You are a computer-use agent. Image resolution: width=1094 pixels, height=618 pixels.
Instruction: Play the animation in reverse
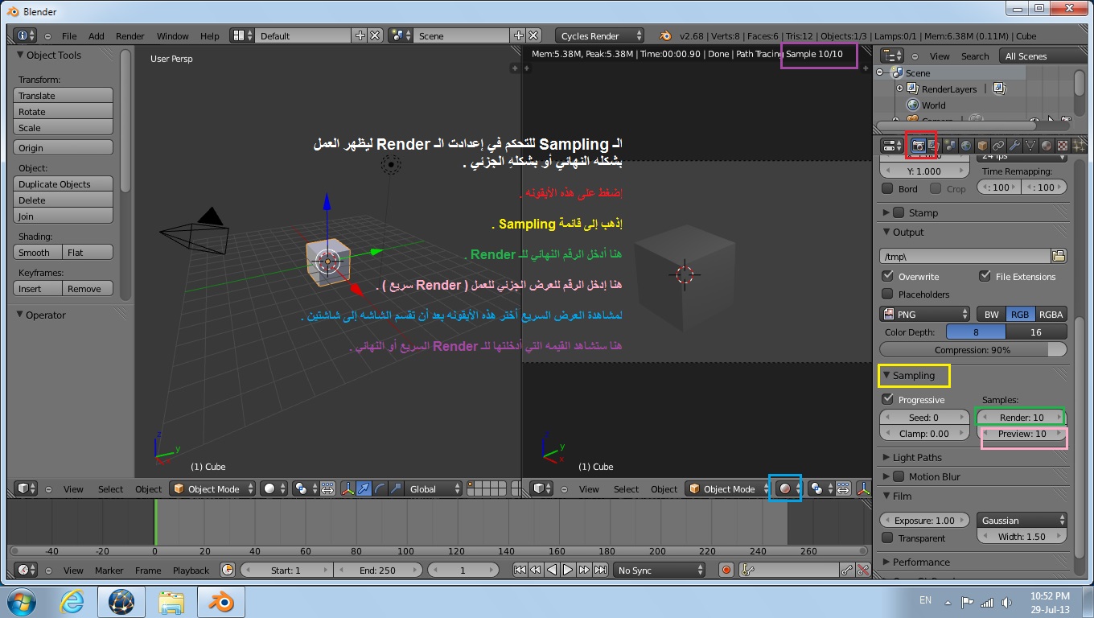(x=552, y=570)
